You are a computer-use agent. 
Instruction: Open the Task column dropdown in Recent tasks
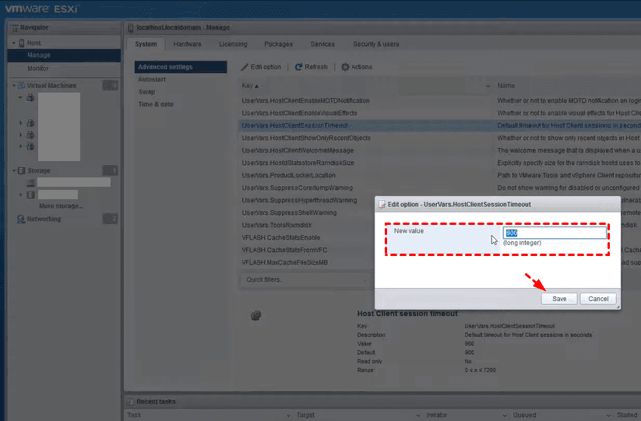click(x=288, y=416)
